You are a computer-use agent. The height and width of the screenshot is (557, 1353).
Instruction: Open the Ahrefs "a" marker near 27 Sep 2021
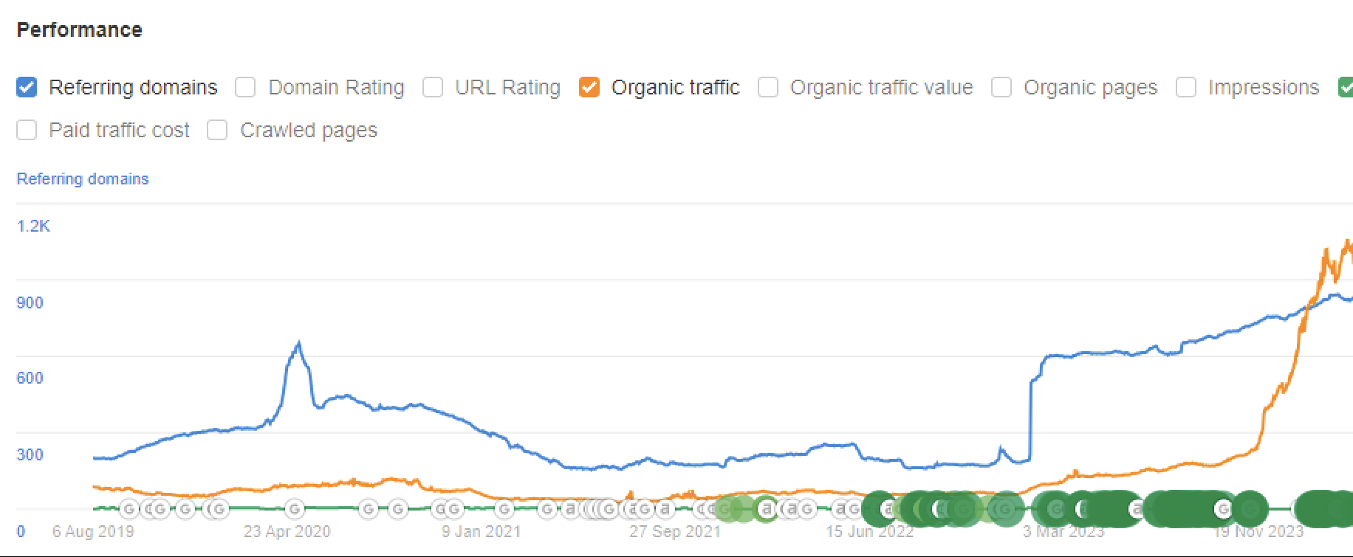tap(665, 508)
